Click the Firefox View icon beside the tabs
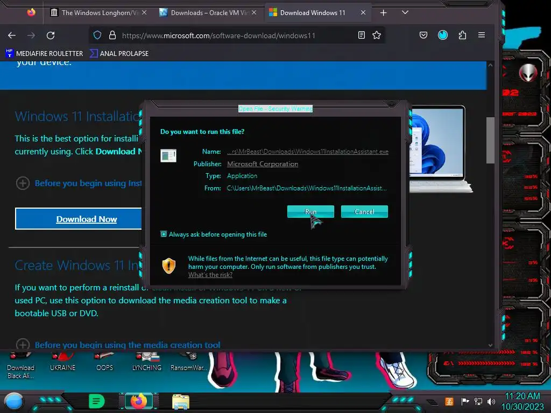Image resolution: width=551 pixels, height=413 pixels. (31, 13)
